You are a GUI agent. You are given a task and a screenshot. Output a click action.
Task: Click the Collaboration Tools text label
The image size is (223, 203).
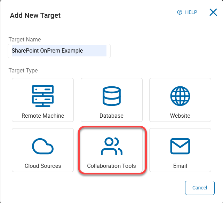coord(111,166)
